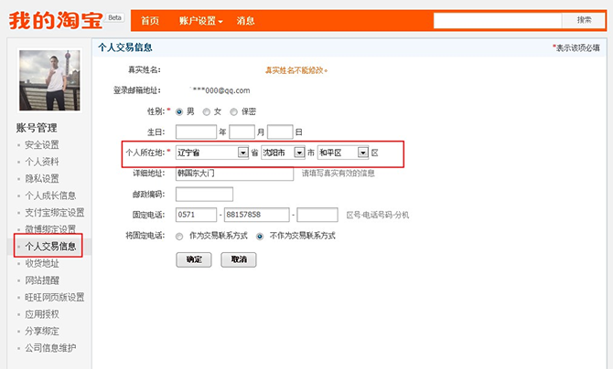Open the 辽宁省 province dropdown
This screenshot has width=613, height=369.
coord(212,153)
